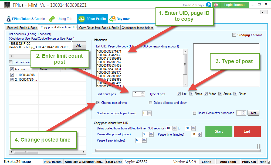The width and height of the screenshot is (271, 165).
Task: Click the green Start button
Action: pyautogui.click(x=219, y=131)
